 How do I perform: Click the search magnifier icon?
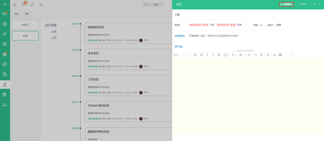pyautogui.click(x=41, y=5)
